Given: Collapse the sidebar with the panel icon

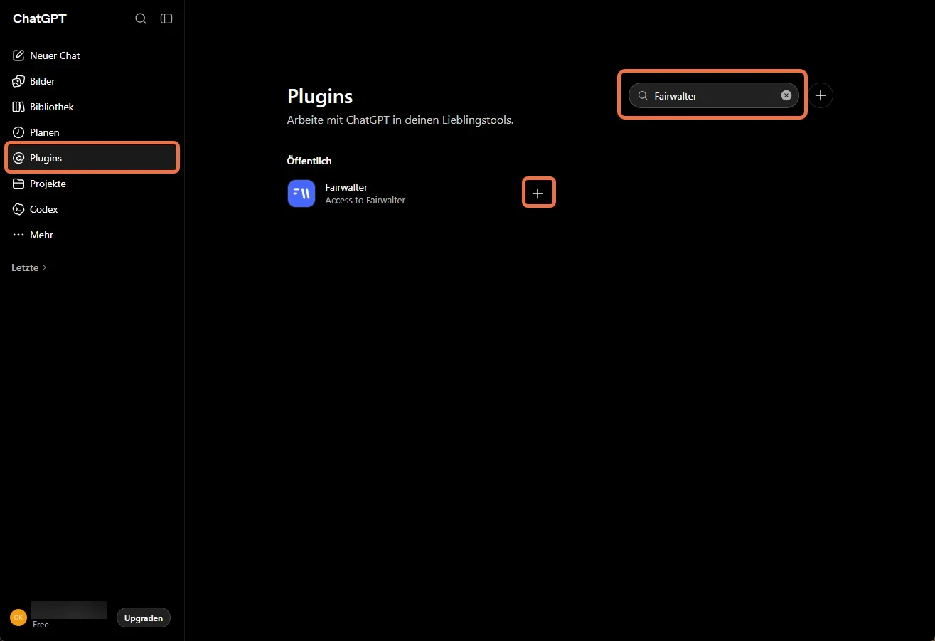Looking at the screenshot, I should click(x=166, y=18).
